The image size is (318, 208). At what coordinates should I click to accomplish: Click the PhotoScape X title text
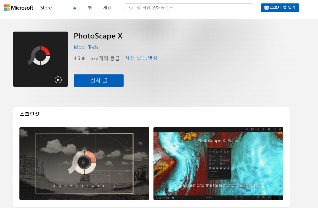98,36
